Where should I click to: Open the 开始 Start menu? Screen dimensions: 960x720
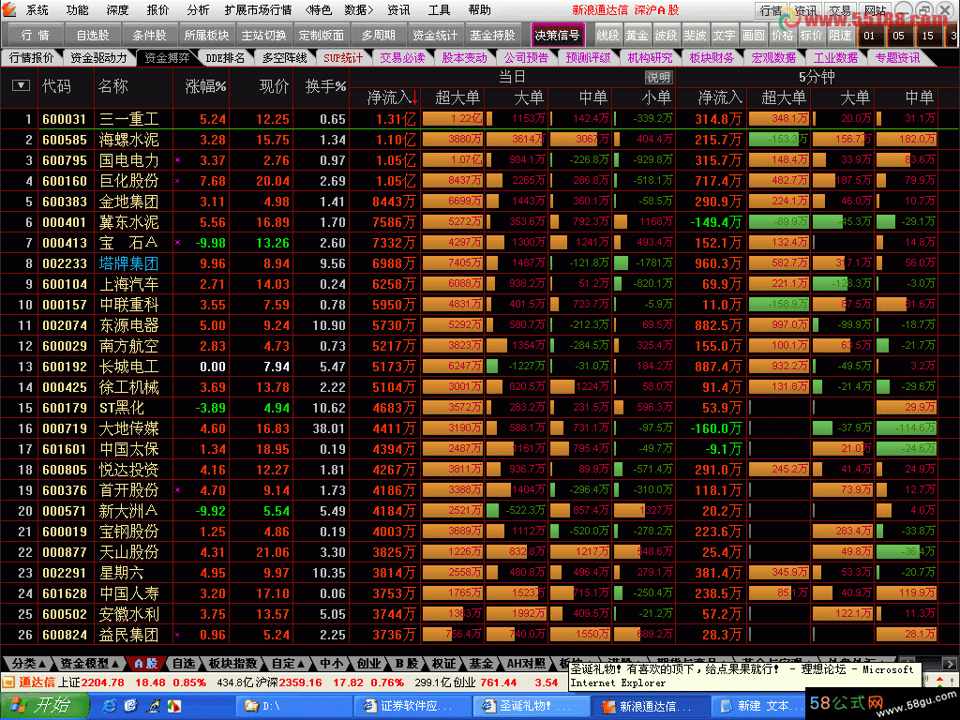coord(44,705)
